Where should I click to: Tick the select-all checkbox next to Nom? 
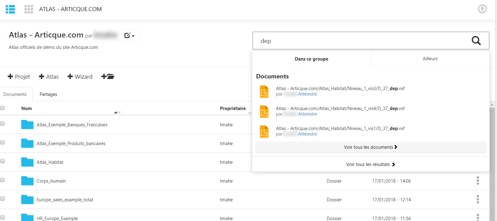click(2, 108)
